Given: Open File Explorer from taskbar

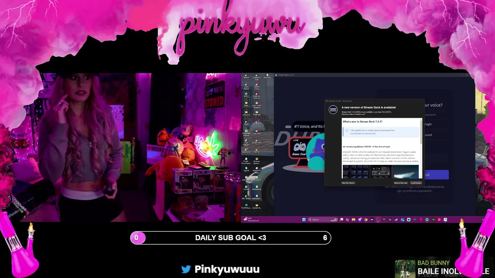Looking at the screenshot, I should [353, 220].
